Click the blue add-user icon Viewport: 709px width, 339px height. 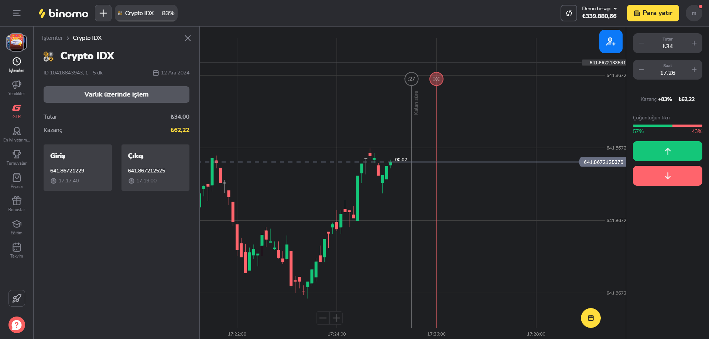[610, 42]
